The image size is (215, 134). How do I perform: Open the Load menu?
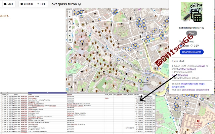click(9, 4)
